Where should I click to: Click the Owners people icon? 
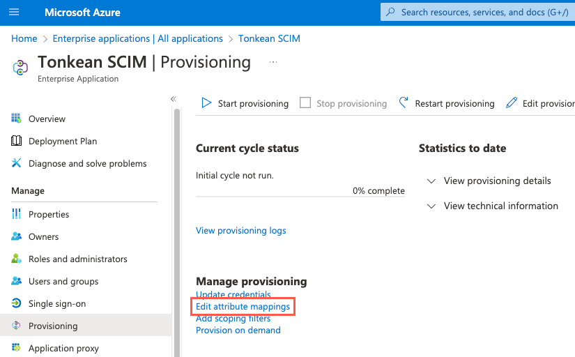[x=16, y=236]
